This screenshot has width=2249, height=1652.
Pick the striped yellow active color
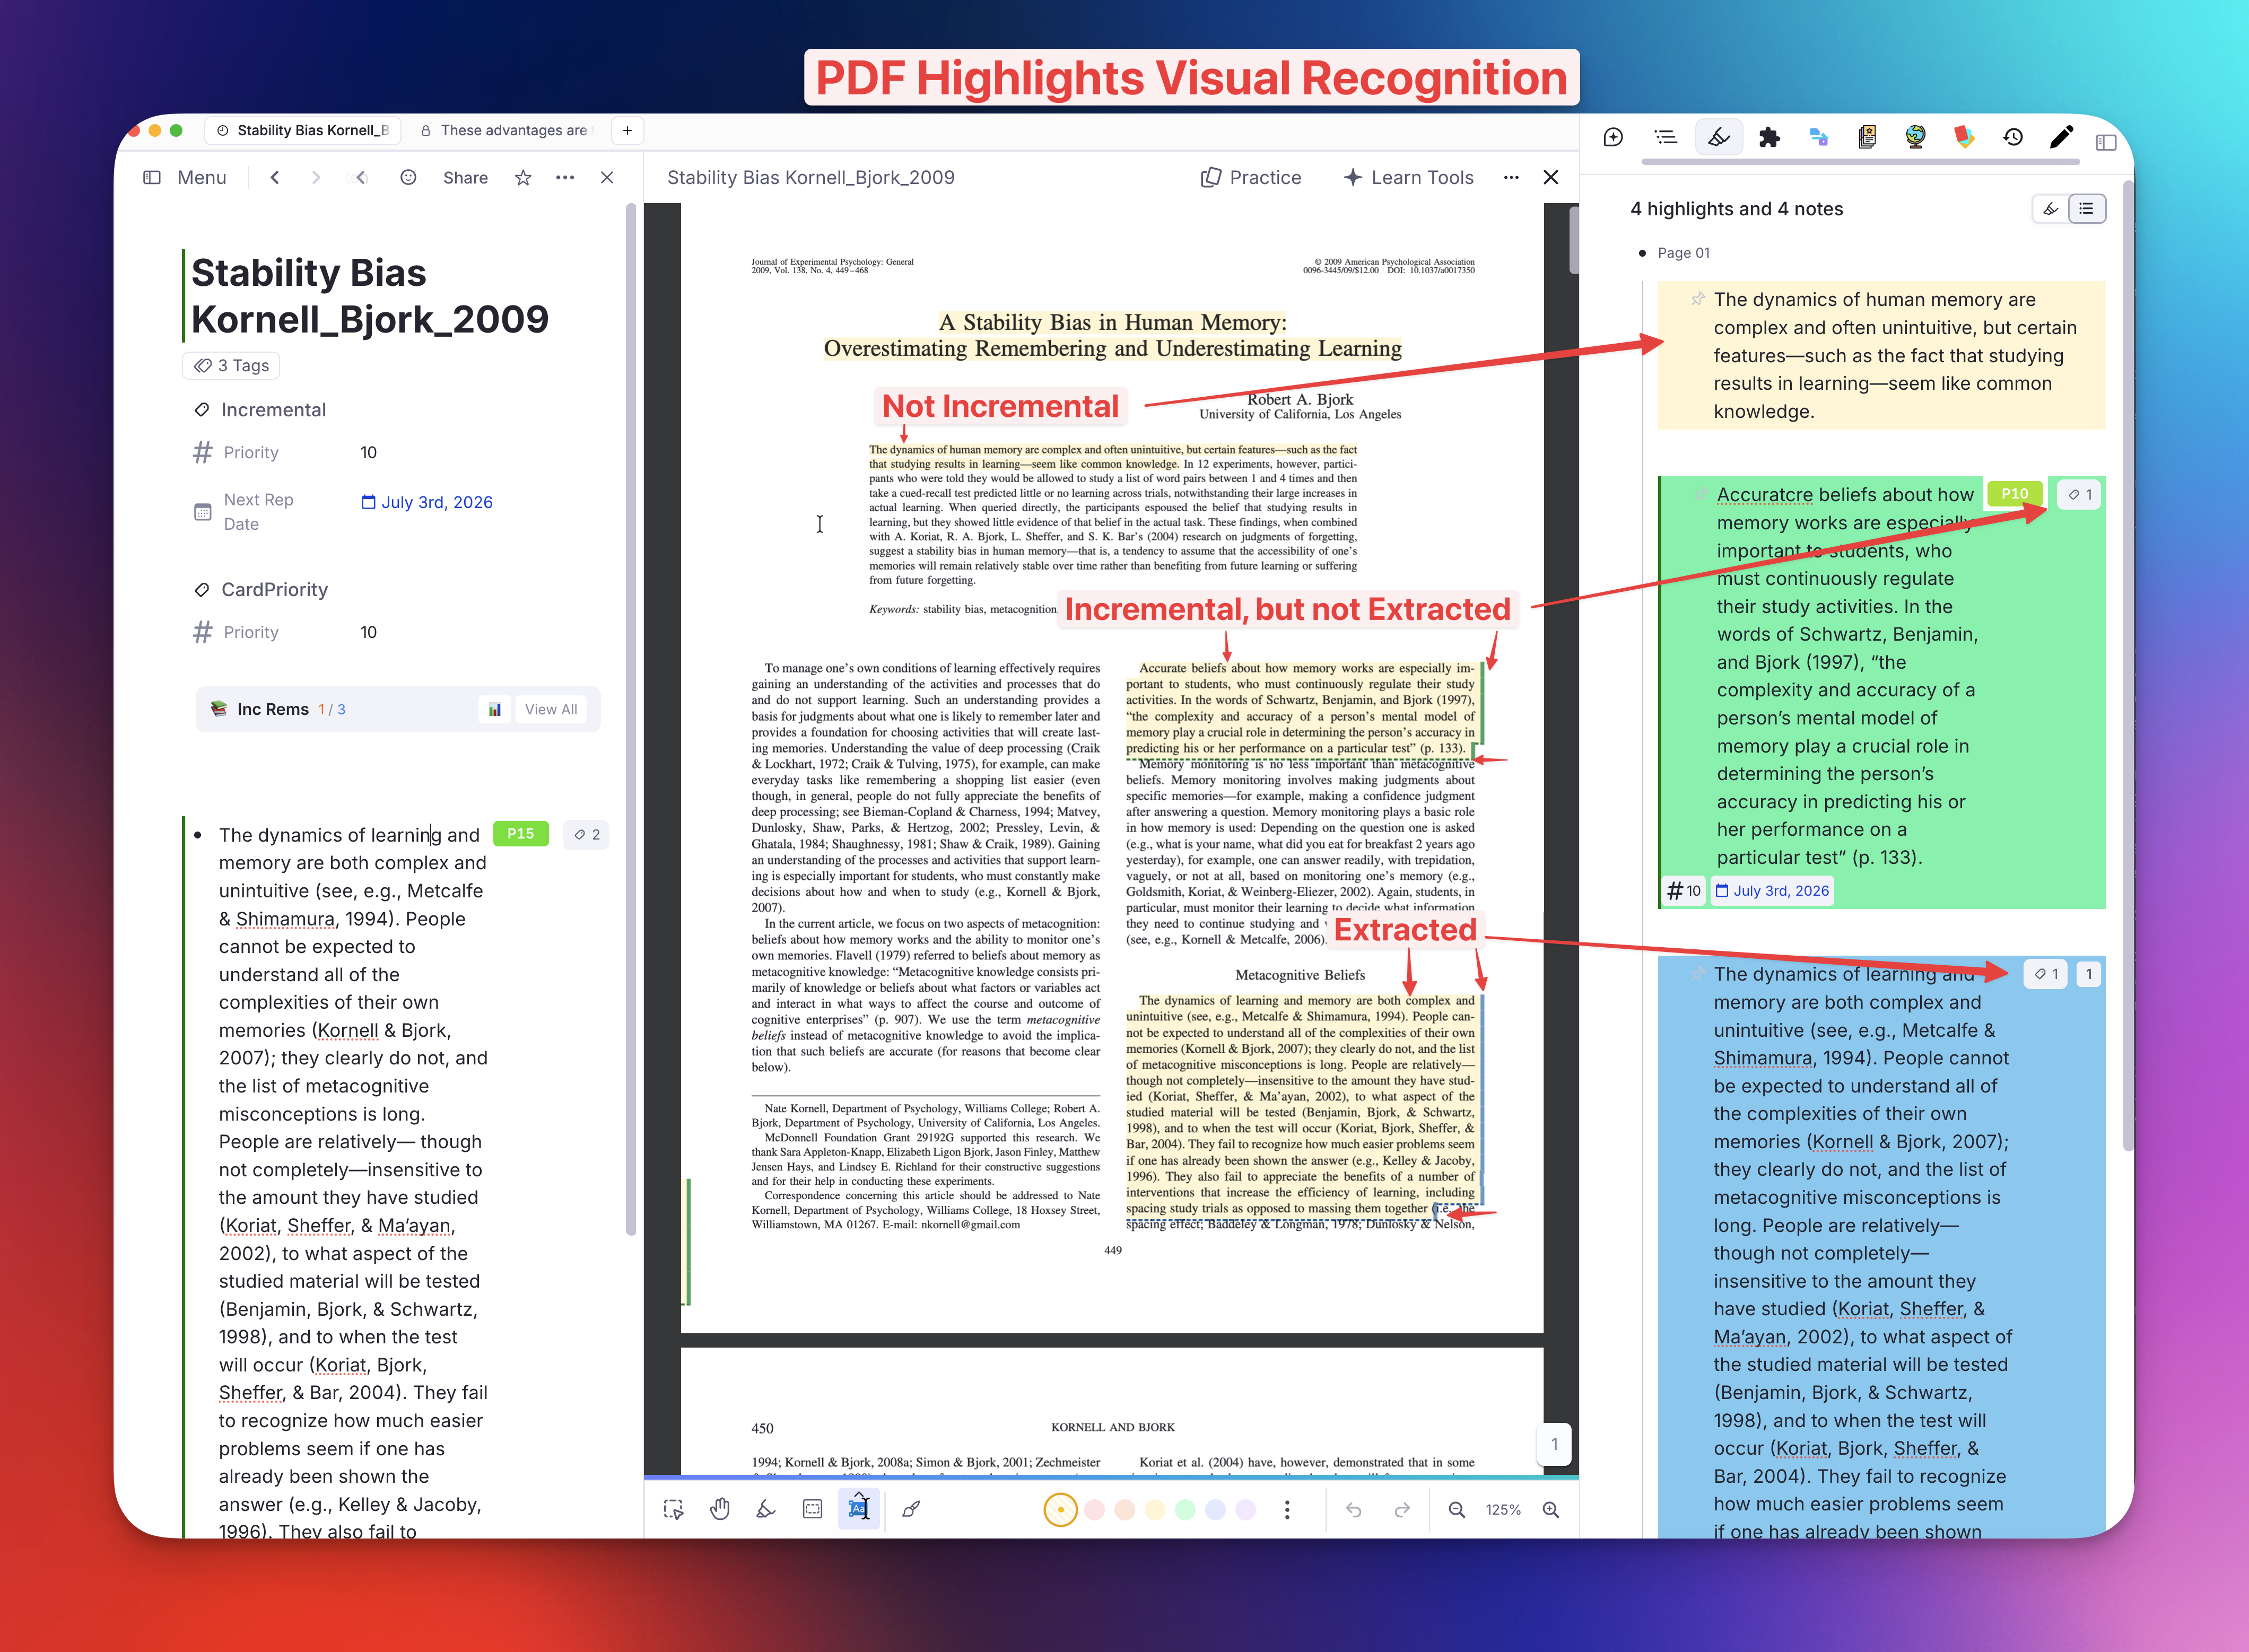click(x=1060, y=1509)
